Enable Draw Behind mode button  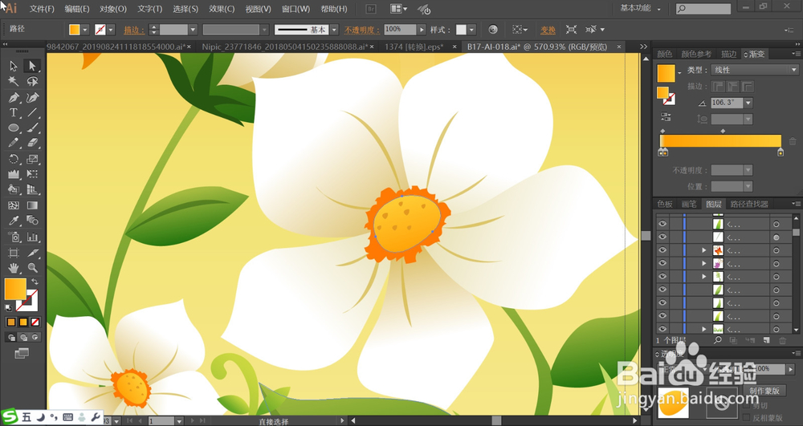pos(23,337)
